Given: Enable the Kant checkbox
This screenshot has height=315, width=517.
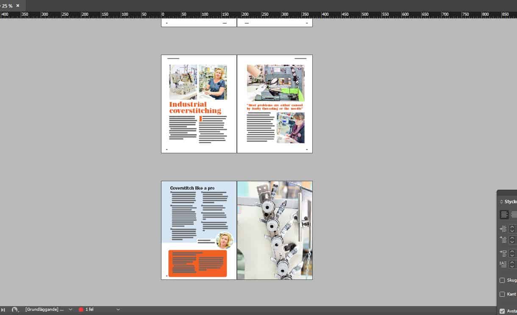Looking at the screenshot, I should tap(502, 294).
